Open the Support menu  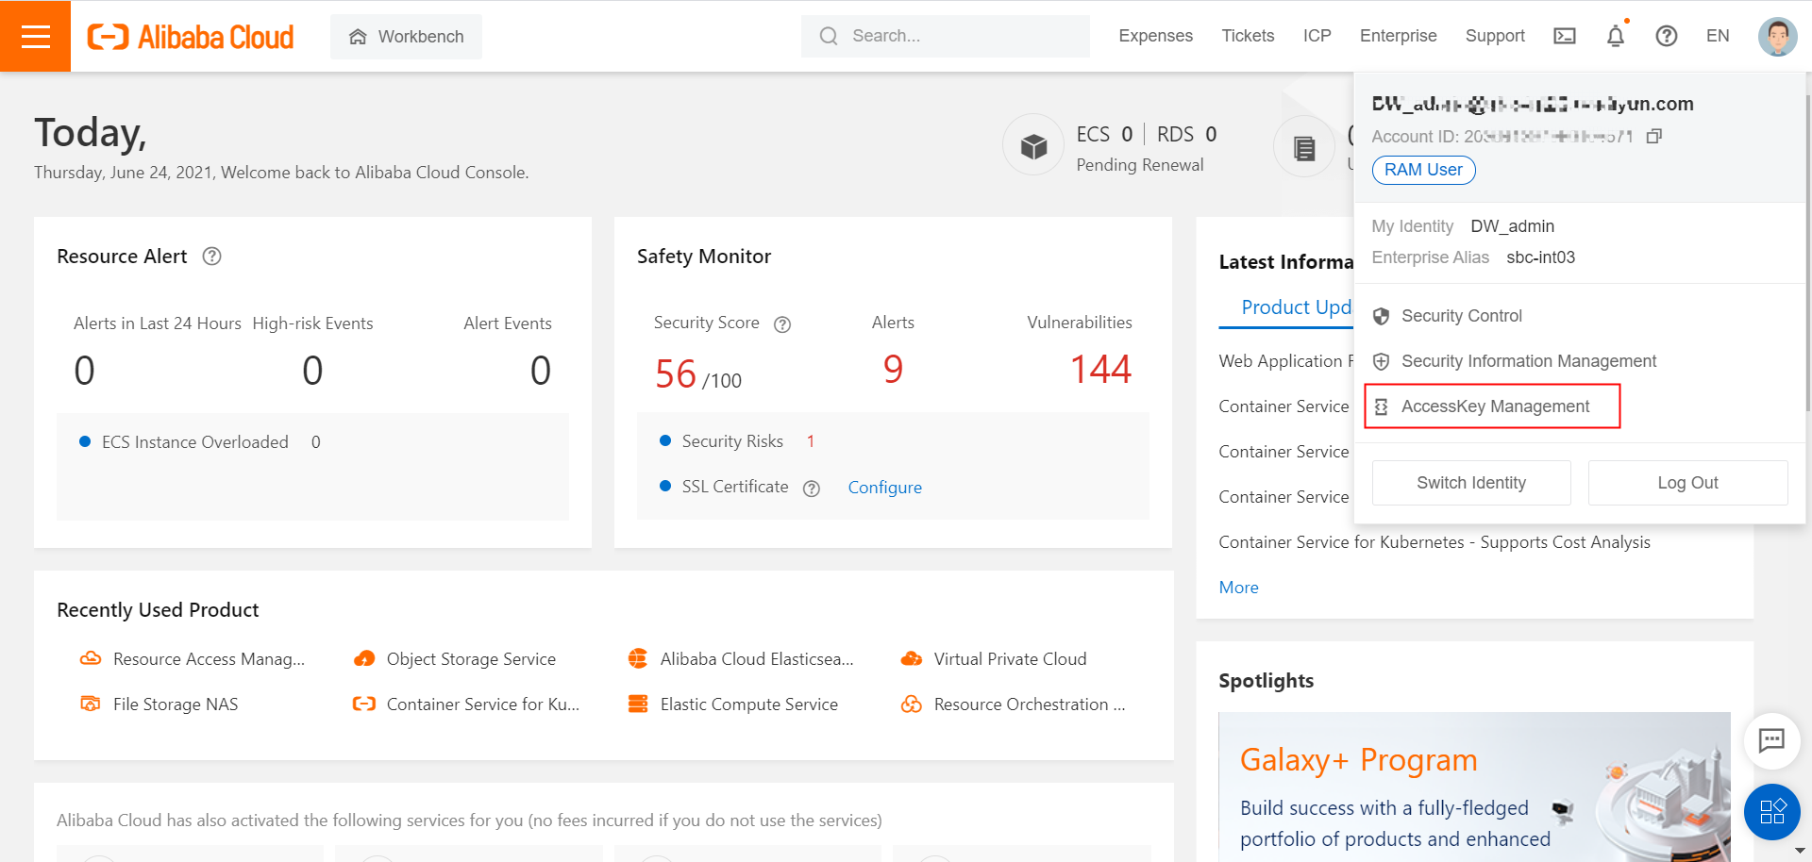[x=1495, y=36]
